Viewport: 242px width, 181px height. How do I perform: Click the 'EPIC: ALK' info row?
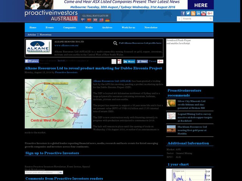[x=174, y=157]
